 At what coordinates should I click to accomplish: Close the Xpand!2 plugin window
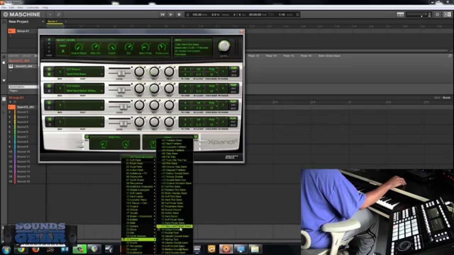click(242, 32)
